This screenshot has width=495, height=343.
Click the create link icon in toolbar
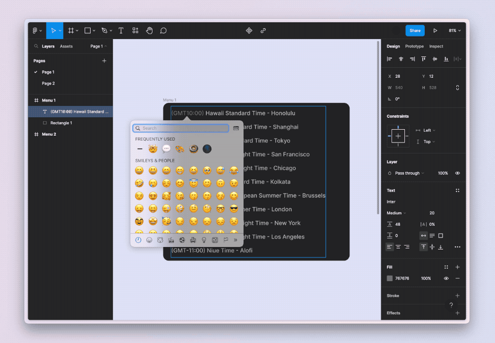pos(263,31)
